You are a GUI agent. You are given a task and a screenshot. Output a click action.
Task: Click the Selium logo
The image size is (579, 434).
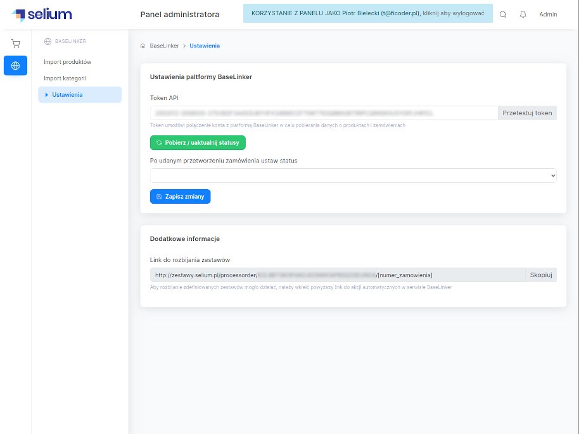pyautogui.click(x=42, y=15)
